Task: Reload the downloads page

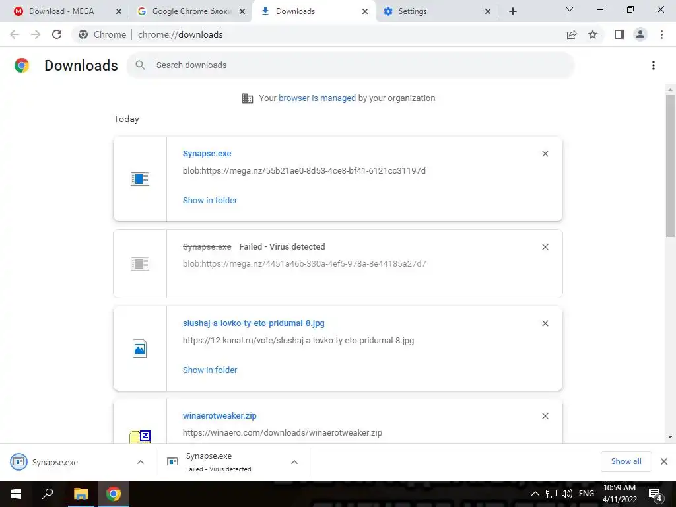Action: pos(57,34)
